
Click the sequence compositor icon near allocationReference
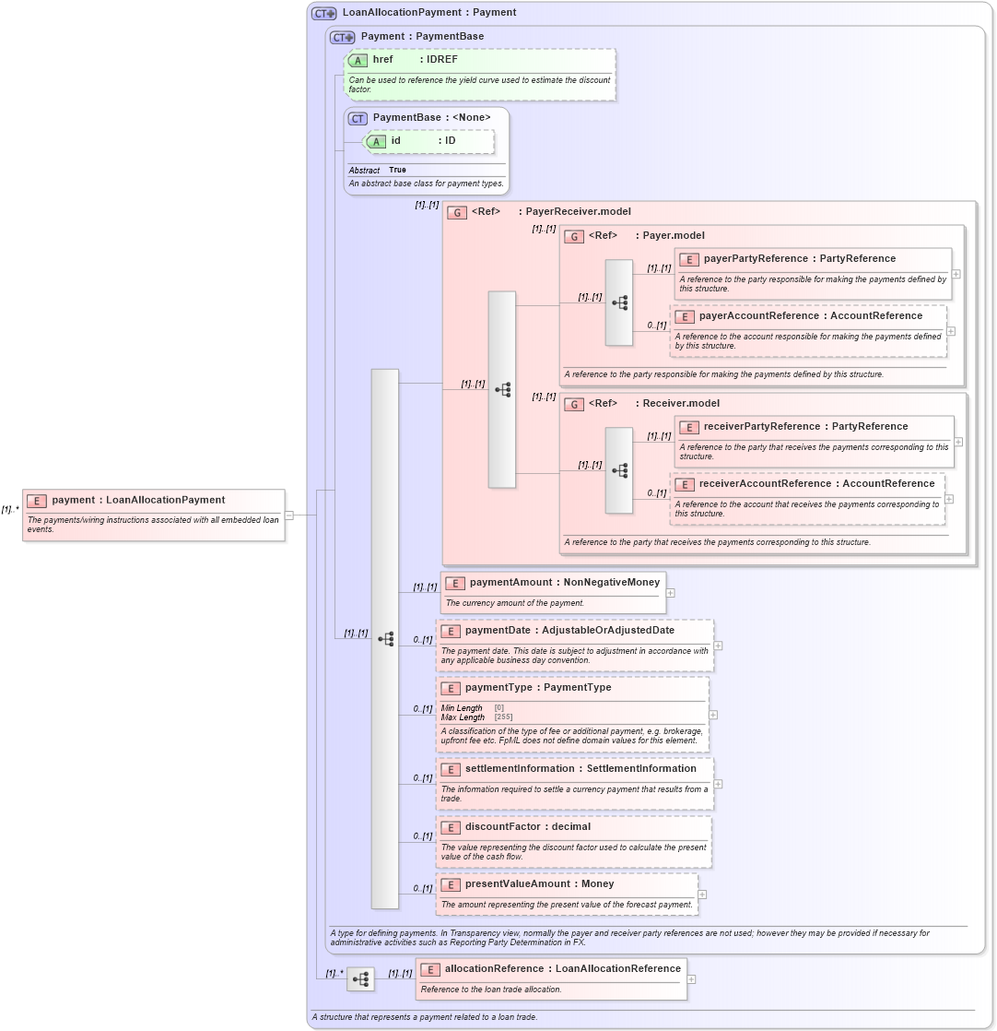(x=360, y=979)
